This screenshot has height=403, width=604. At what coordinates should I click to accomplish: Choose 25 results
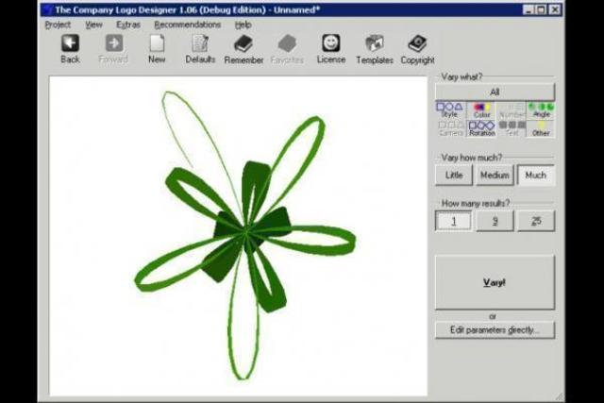(536, 221)
